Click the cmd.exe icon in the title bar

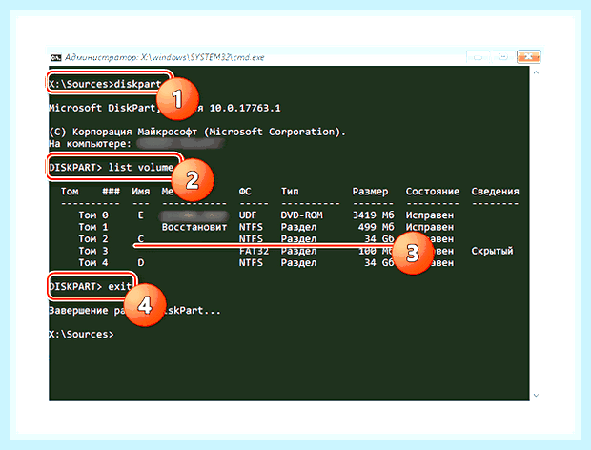(x=56, y=57)
